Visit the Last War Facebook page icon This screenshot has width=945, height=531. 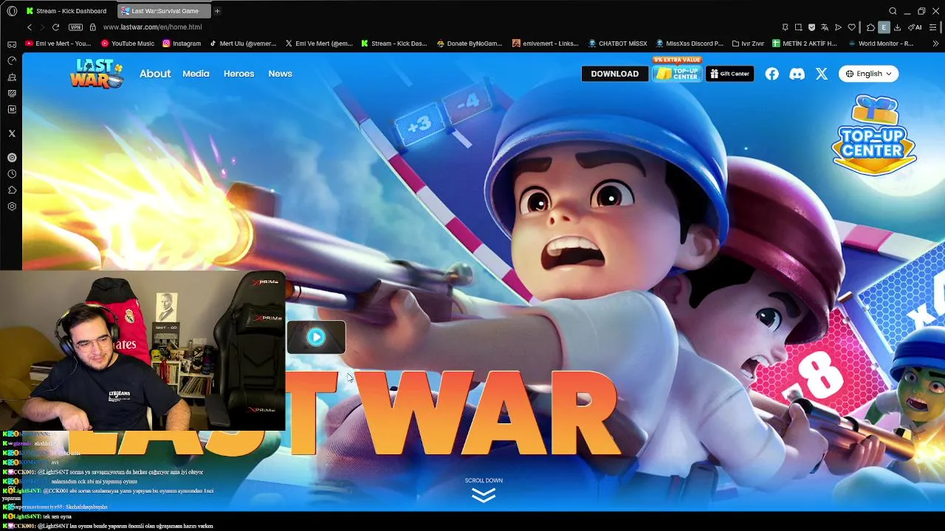[772, 74]
